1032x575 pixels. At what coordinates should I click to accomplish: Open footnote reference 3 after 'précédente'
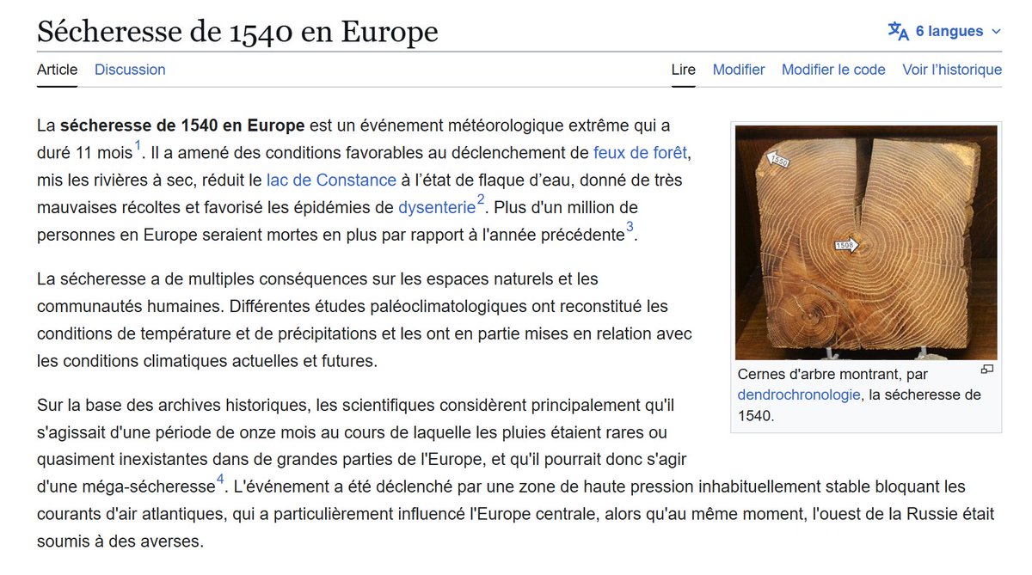click(x=630, y=227)
